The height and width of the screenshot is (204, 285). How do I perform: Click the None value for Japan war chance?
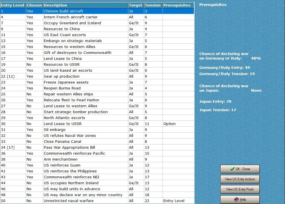(x=256, y=91)
